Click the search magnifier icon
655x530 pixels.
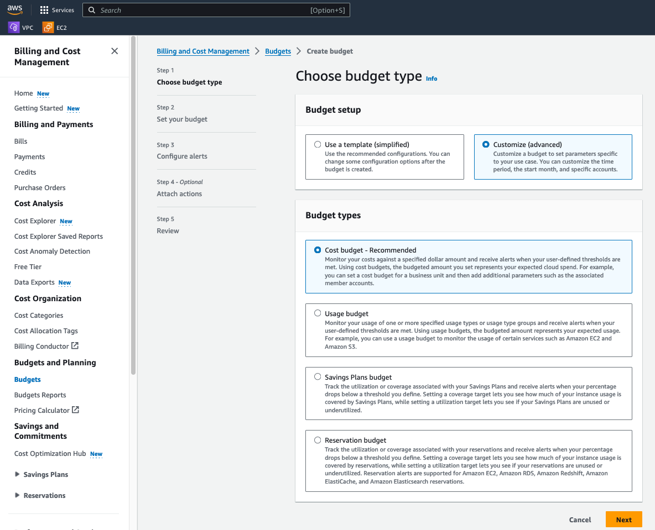[92, 10]
